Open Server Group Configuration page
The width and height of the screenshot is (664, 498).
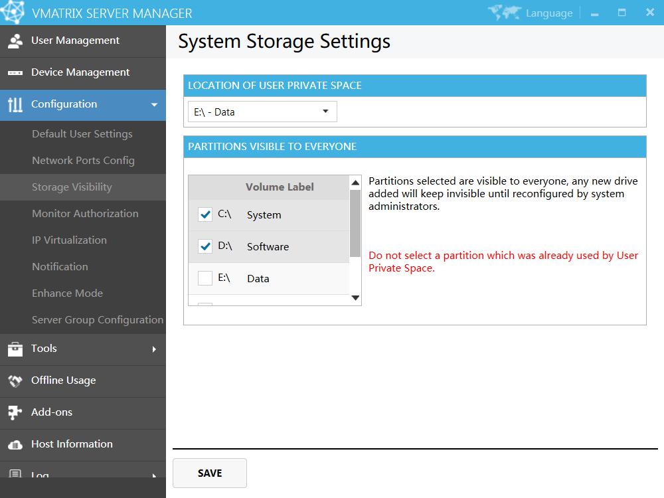(x=83, y=320)
